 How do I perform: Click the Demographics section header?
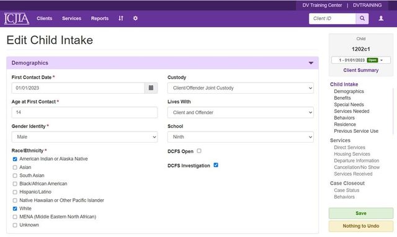tap(163, 63)
